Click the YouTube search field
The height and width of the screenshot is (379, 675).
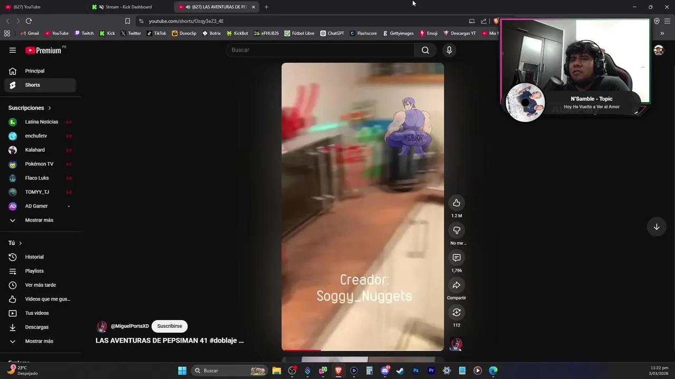click(x=320, y=50)
